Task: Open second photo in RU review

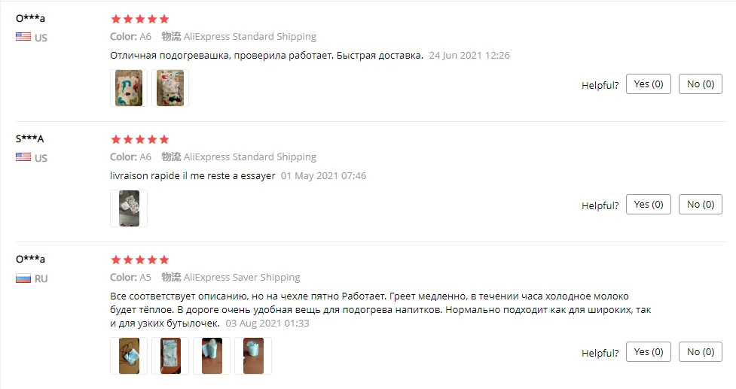Action: click(170, 356)
